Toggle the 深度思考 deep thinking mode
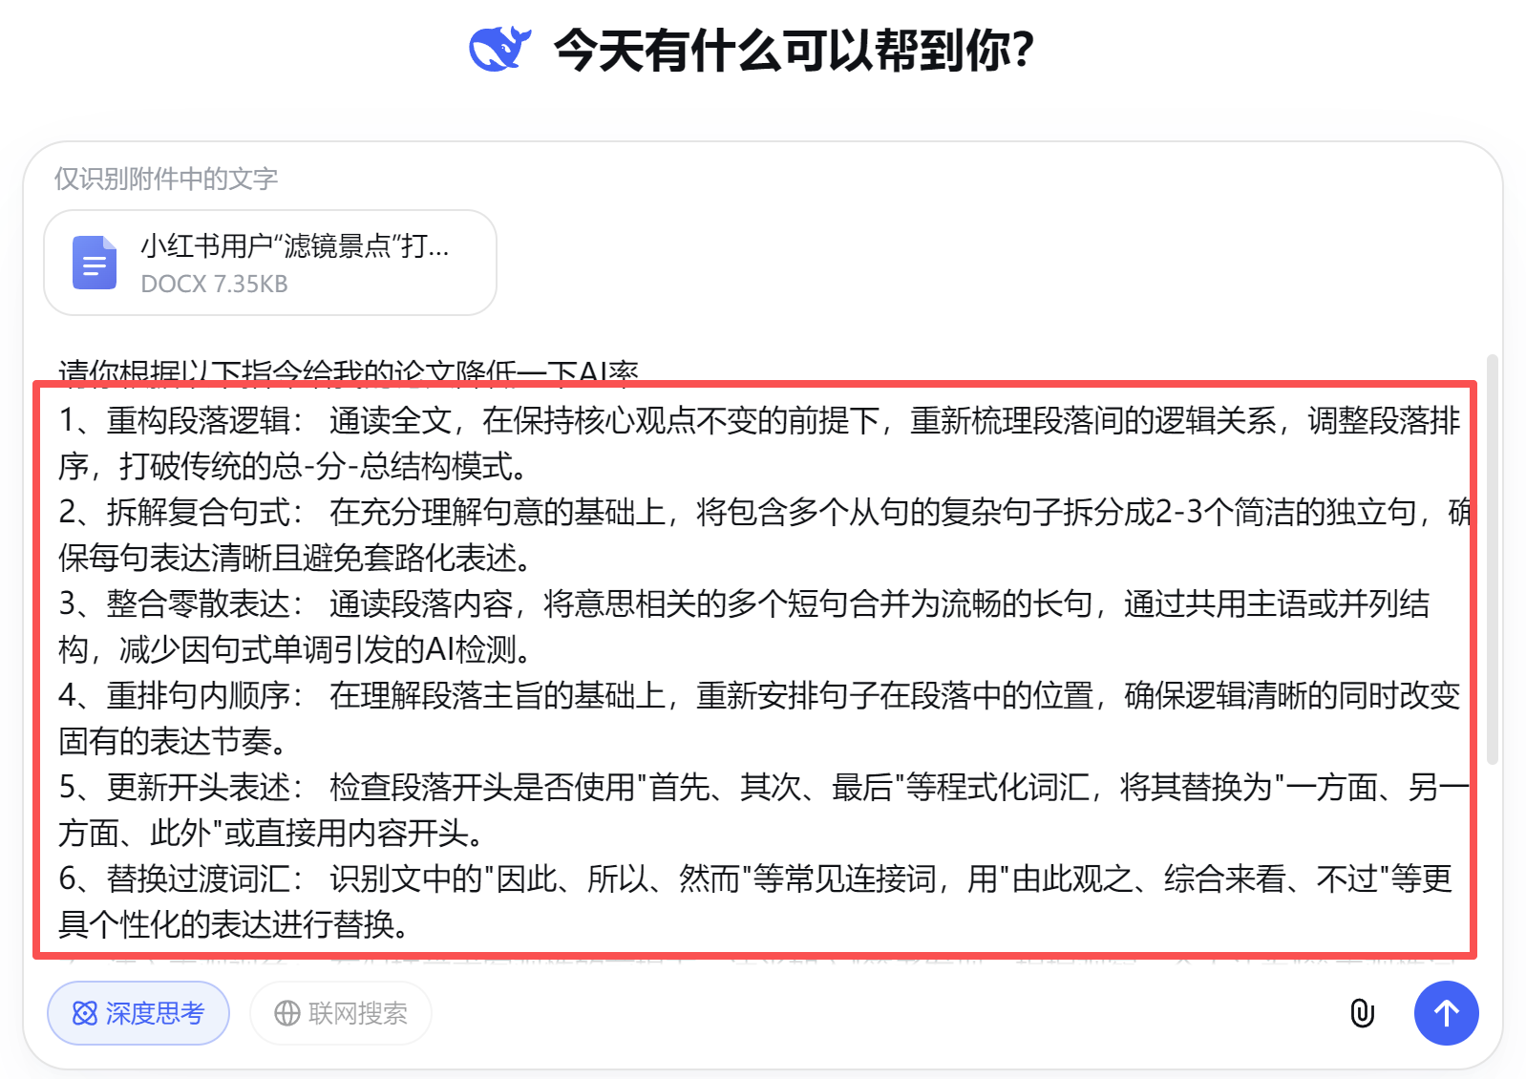This screenshot has width=1526, height=1079. [138, 1013]
